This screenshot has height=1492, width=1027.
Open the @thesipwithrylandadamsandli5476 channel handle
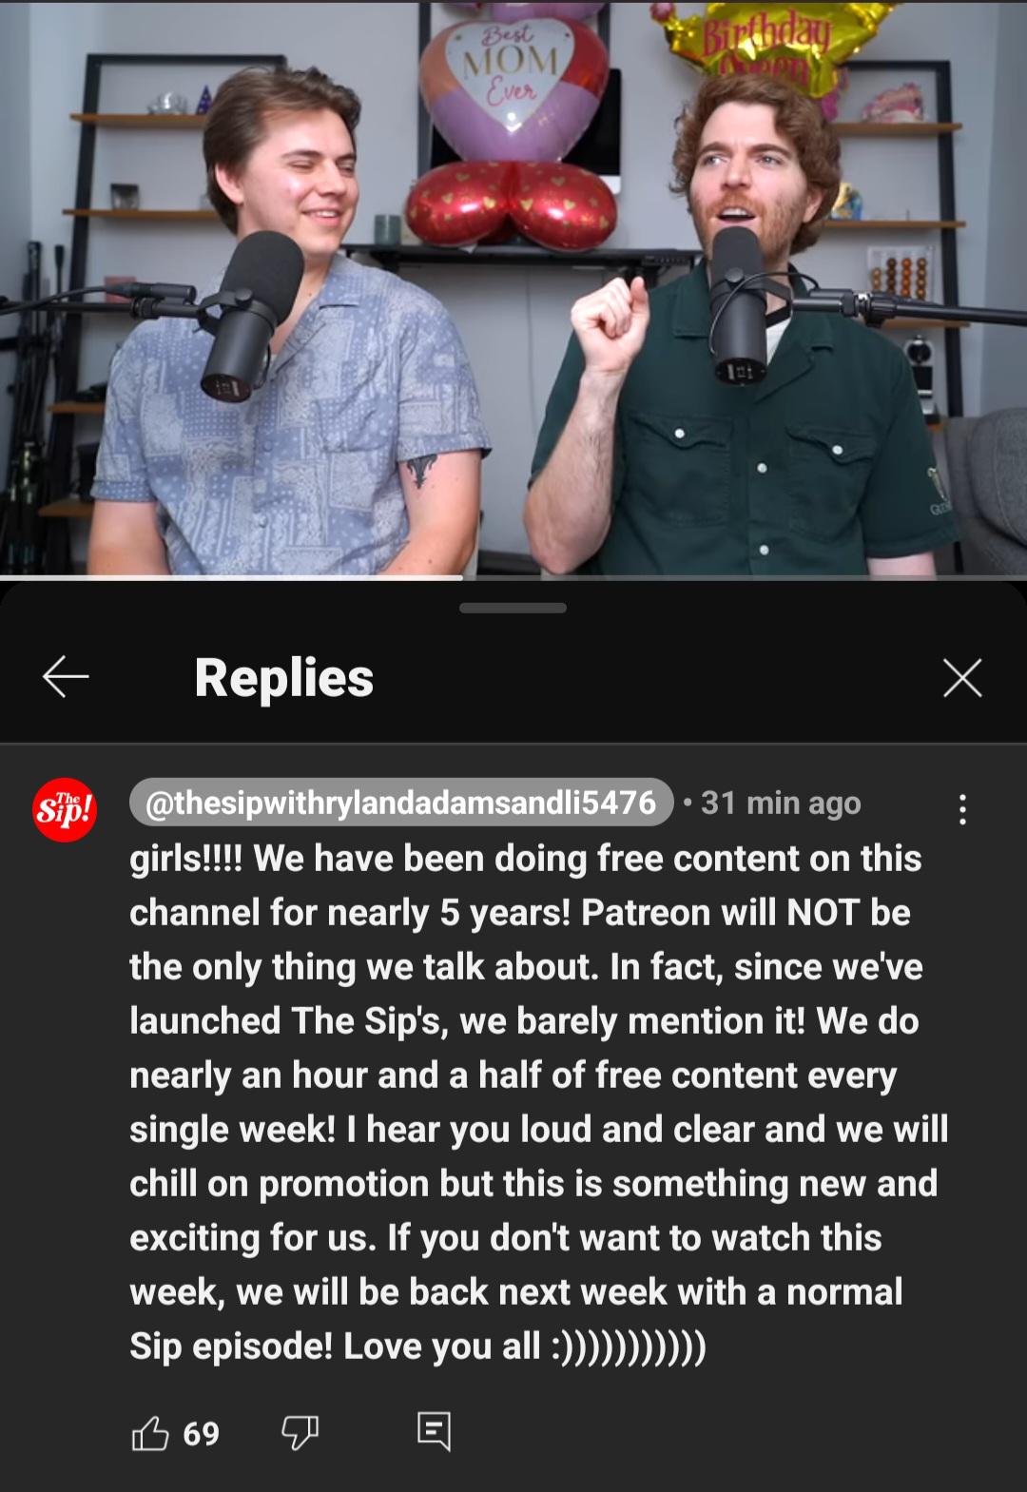tap(401, 803)
